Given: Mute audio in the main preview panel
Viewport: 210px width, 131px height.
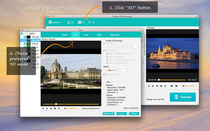Looking at the screenshot, I should pyautogui.click(x=183, y=86).
